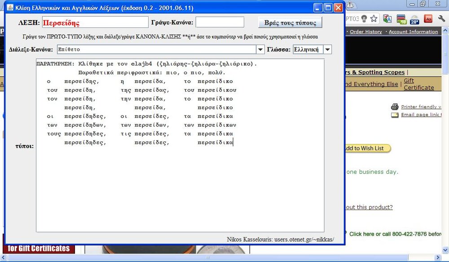
Task: Click inside the τύποι results text area
Action: (180, 188)
